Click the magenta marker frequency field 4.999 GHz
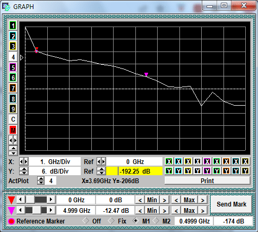258x232 pixels. click(76, 211)
